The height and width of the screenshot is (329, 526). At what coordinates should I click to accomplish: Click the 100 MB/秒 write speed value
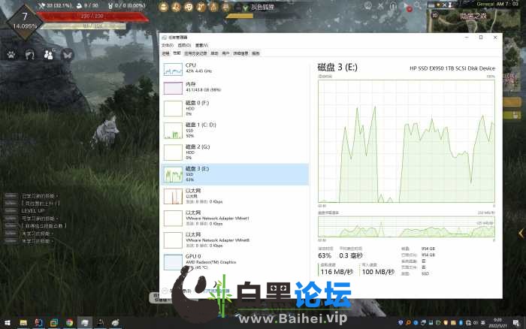(x=379, y=272)
